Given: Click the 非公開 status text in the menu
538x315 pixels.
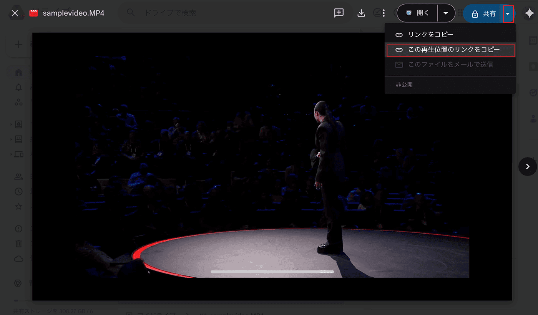Looking at the screenshot, I should coord(404,85).
